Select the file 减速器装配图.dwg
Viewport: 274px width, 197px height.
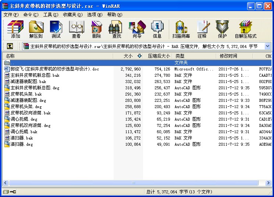point(28,100)
